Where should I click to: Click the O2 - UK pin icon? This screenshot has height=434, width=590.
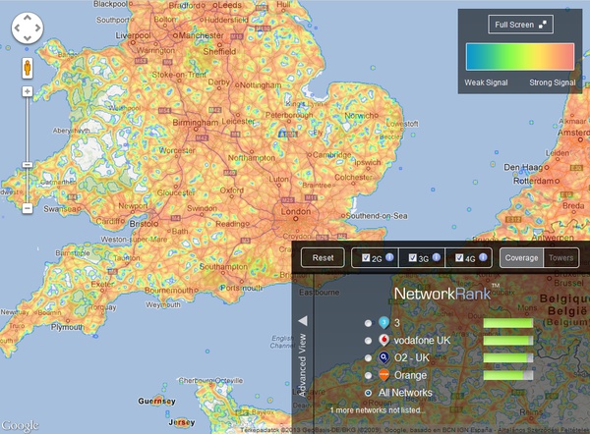[383, 357]
